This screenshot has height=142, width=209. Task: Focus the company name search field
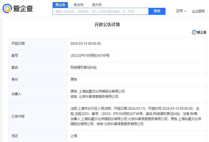click(100, 11)
